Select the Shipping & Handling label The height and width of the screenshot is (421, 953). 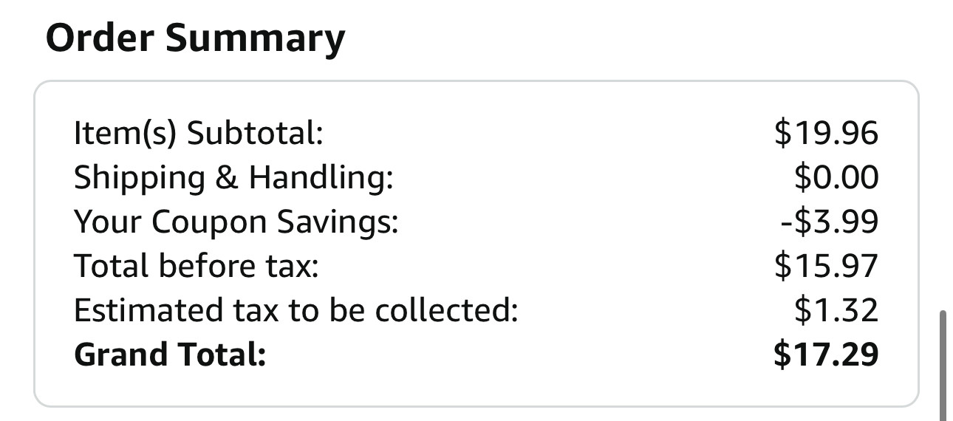(x=233, y=177)
